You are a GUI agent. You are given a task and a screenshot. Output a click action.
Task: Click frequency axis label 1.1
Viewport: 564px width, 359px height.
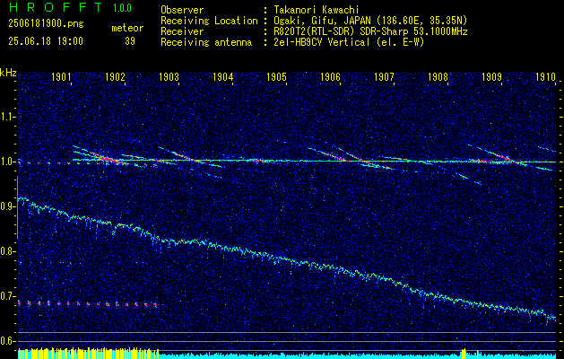click(7, 117)
